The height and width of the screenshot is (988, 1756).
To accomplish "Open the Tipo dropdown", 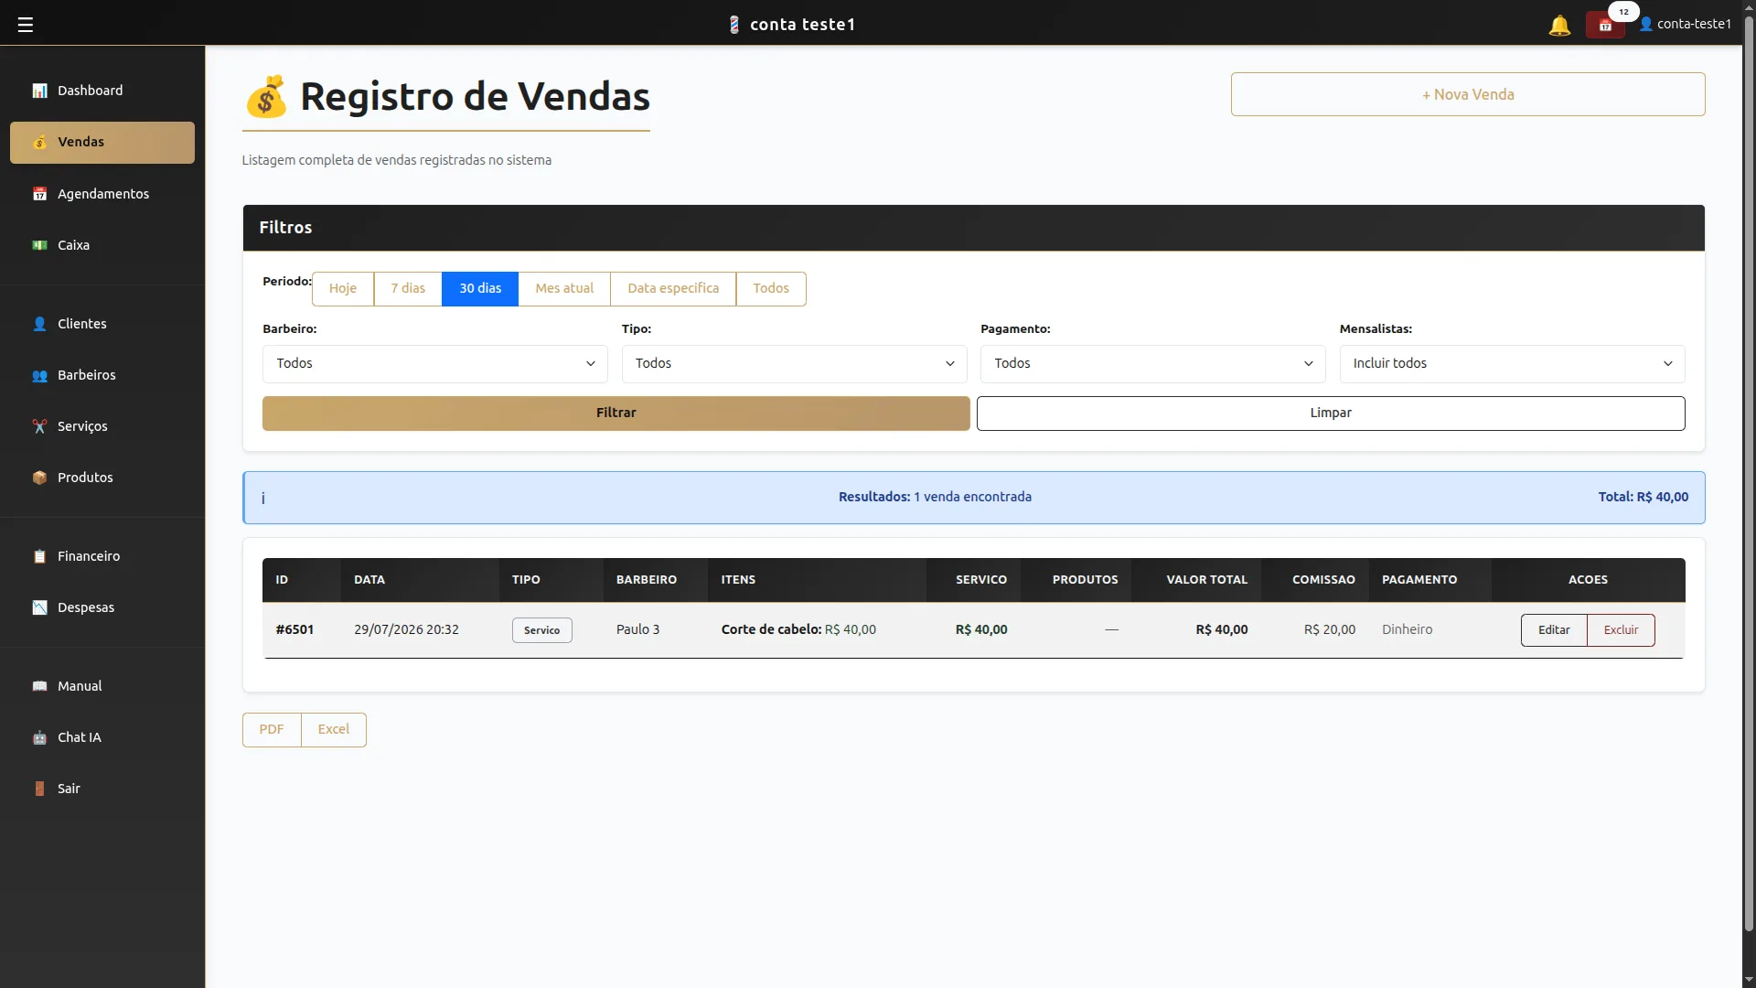I will click(794, 363).
